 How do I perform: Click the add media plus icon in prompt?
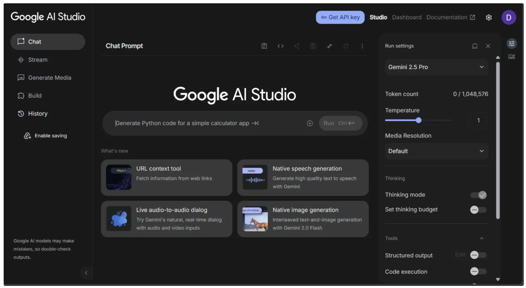pos(310,123)
